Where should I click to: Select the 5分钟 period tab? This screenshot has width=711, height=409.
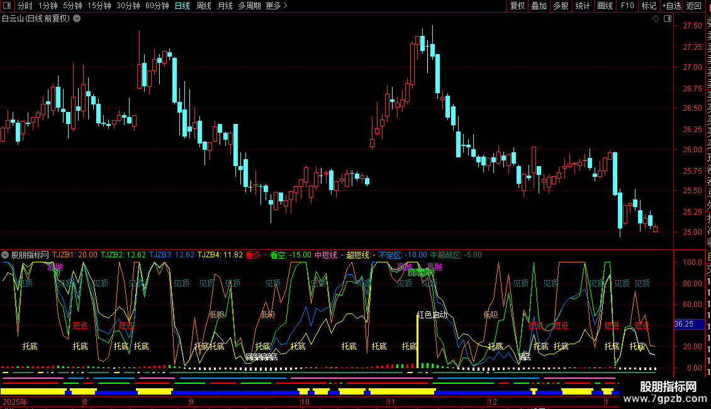point(72,6)
